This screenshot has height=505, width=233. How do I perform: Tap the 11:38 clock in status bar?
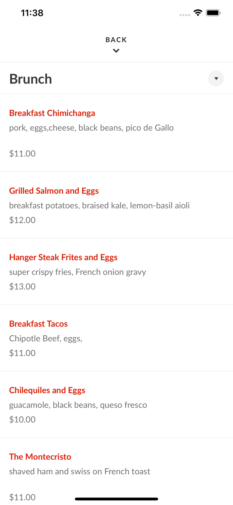pos(32,13)
